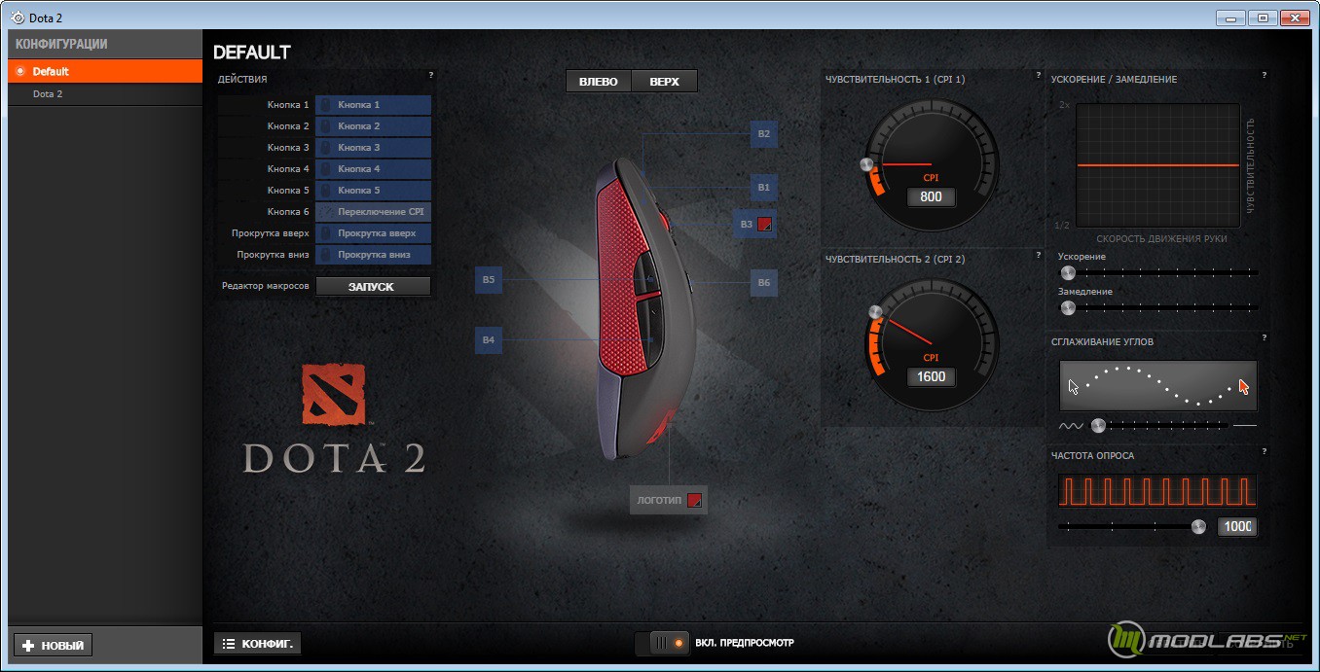The width and height of the screenshot is (1320, 672).
Task: Switch to the Верх view tab
Action: click(664, 81)
